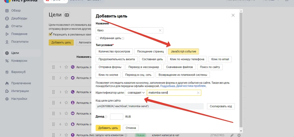
Task: Clear the matomba-send identifier field
Action: (198, 93)
